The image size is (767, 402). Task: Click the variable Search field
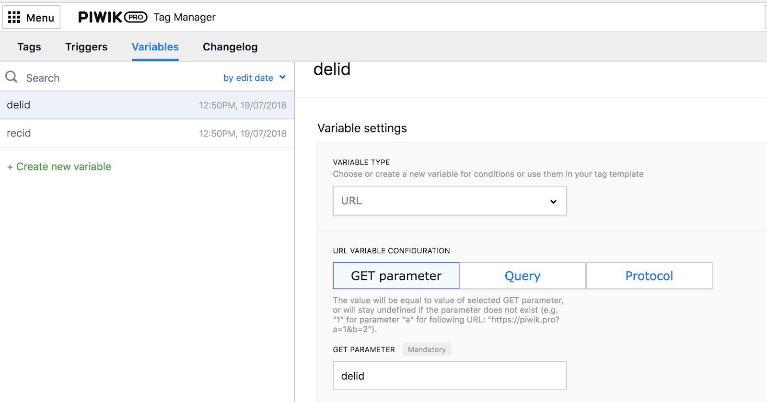pos(115,78)
